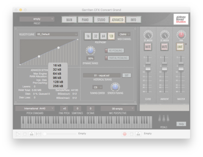Click the Fine Pitch value field
Image resolution: width=203 pixels, height=157 pixels.
[64, 109]
